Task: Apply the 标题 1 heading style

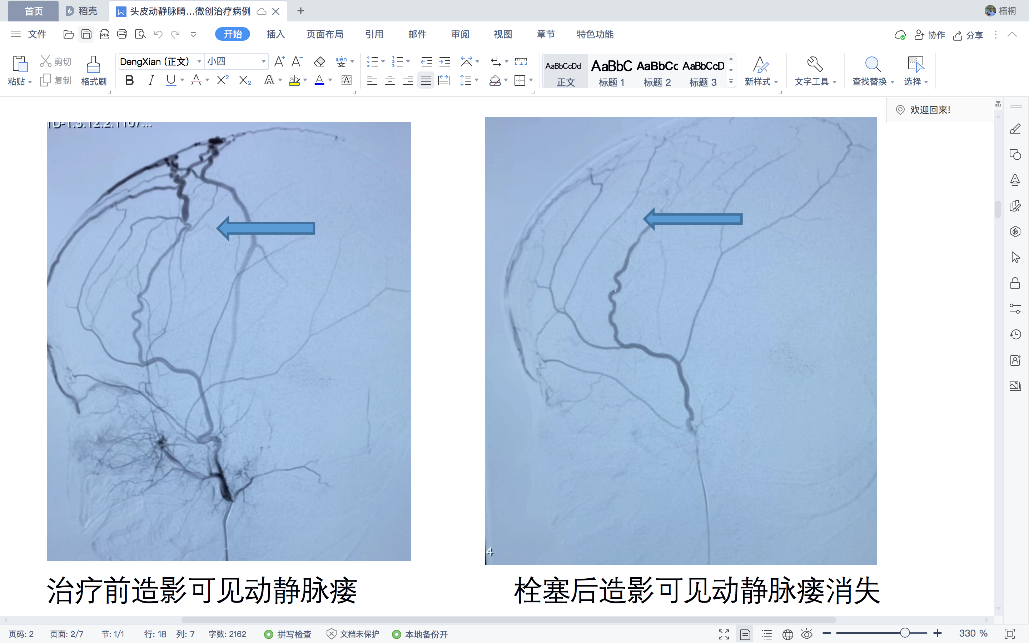Action: (611, 71)
